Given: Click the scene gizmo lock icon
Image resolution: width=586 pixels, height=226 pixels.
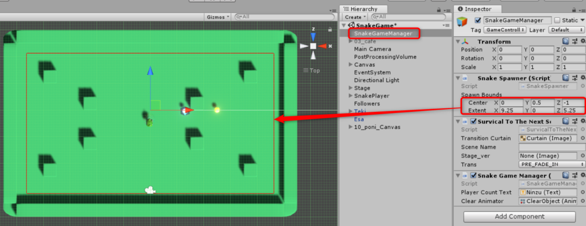Looking at the screenshot, I should coord(330,29).
